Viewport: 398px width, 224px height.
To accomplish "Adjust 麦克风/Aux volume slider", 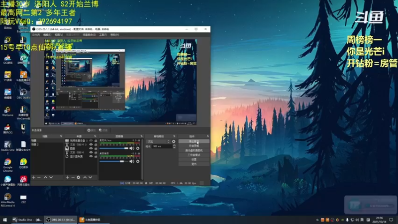I will click(x=114, y=148).
